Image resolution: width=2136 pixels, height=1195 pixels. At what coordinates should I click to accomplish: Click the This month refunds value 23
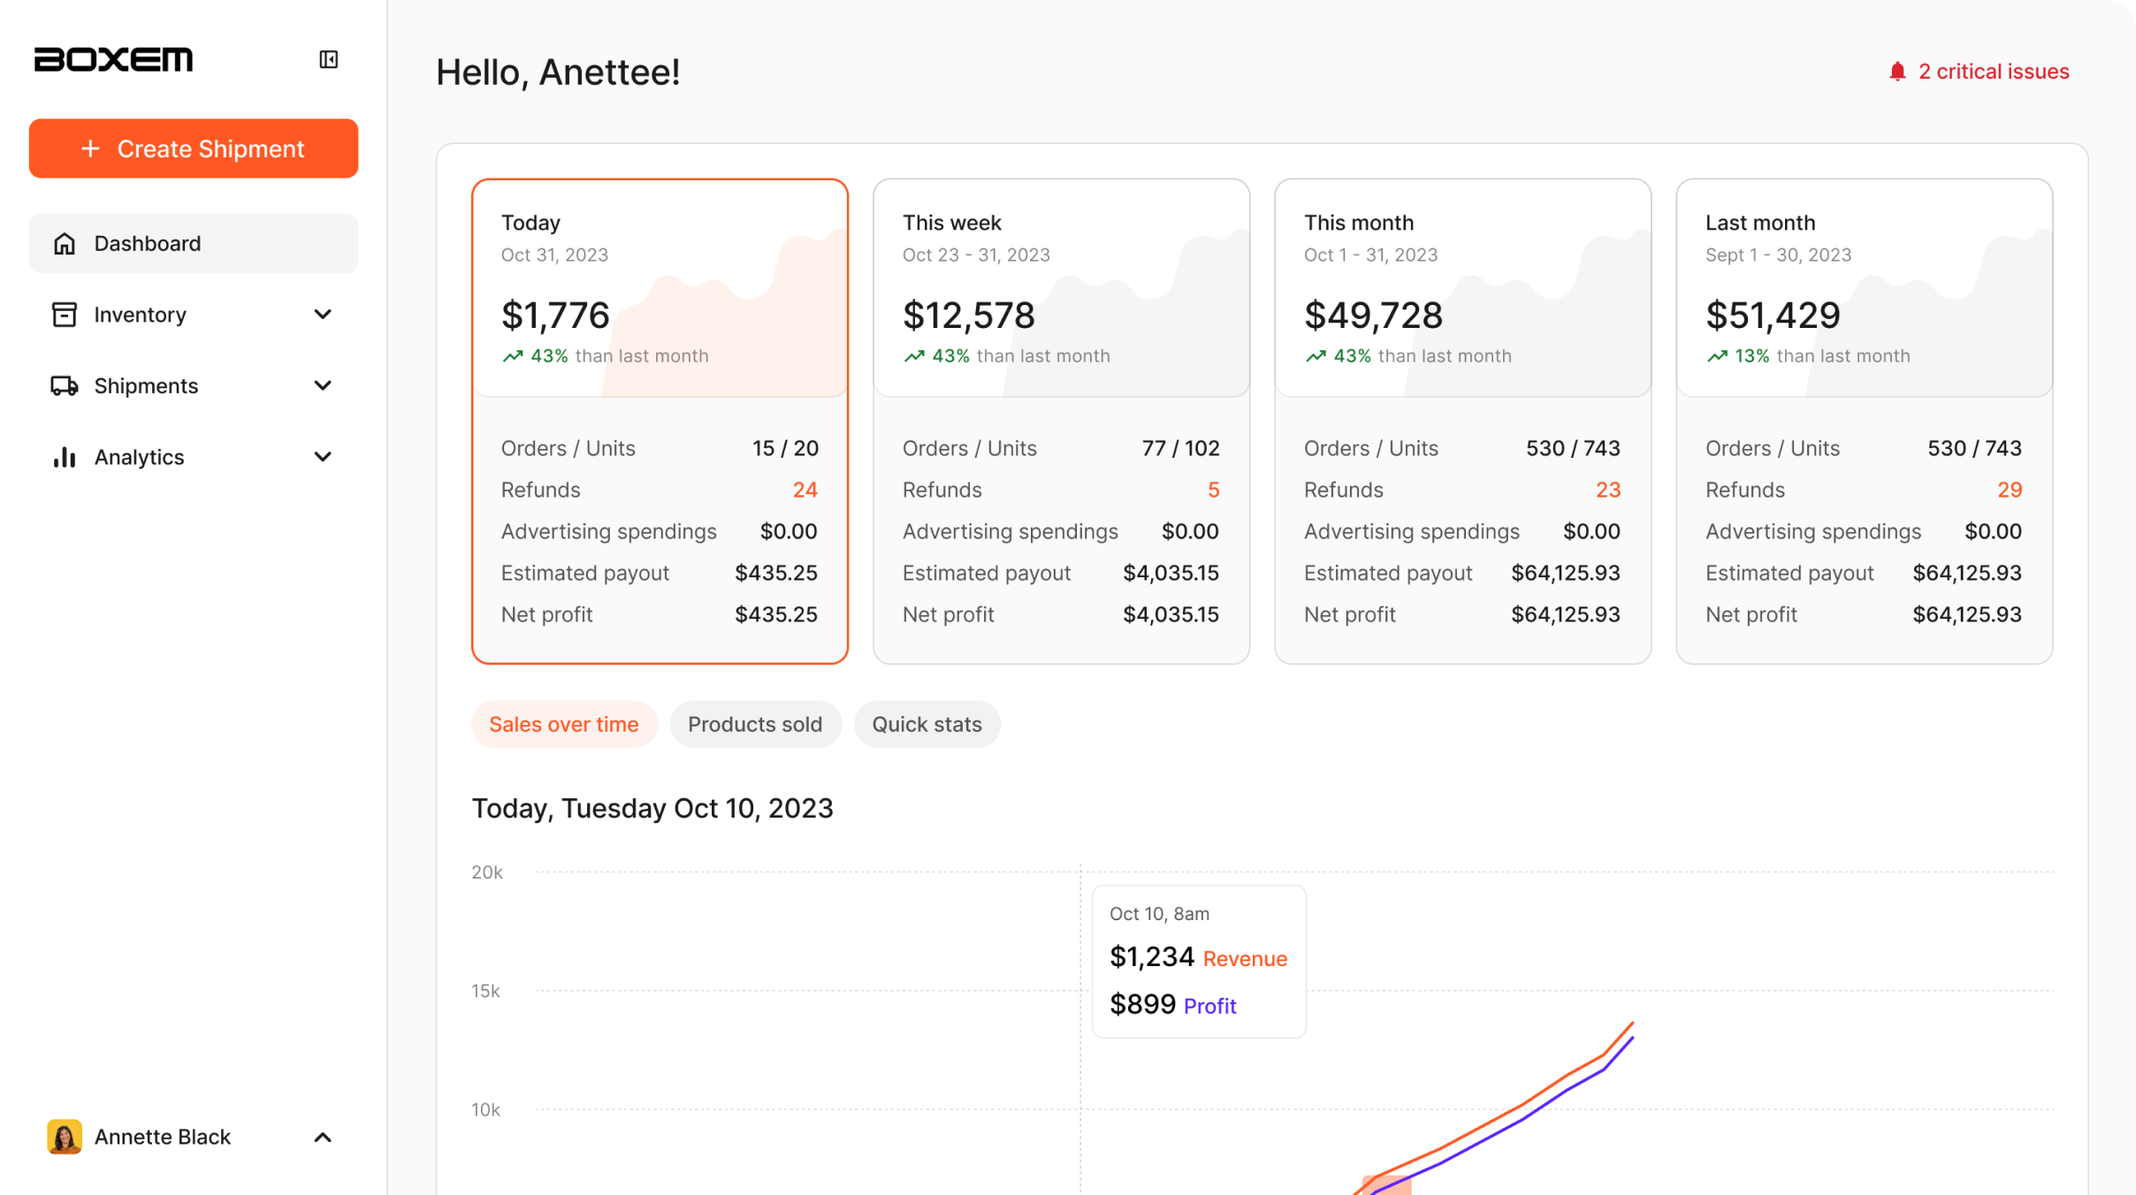1607,490
